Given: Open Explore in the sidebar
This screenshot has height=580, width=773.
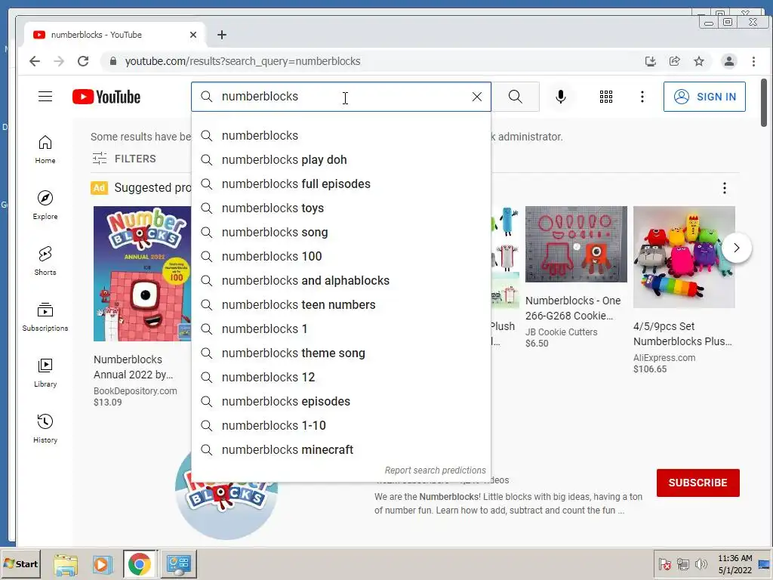Looking at the screenshot, I should pos(45,205).
